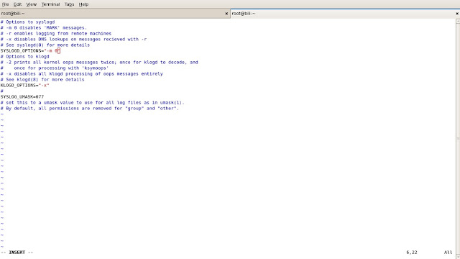The width and height of the screenshot is (460, 259).
Task: Click the INSERT mode indicator
Action: [17, 253]
